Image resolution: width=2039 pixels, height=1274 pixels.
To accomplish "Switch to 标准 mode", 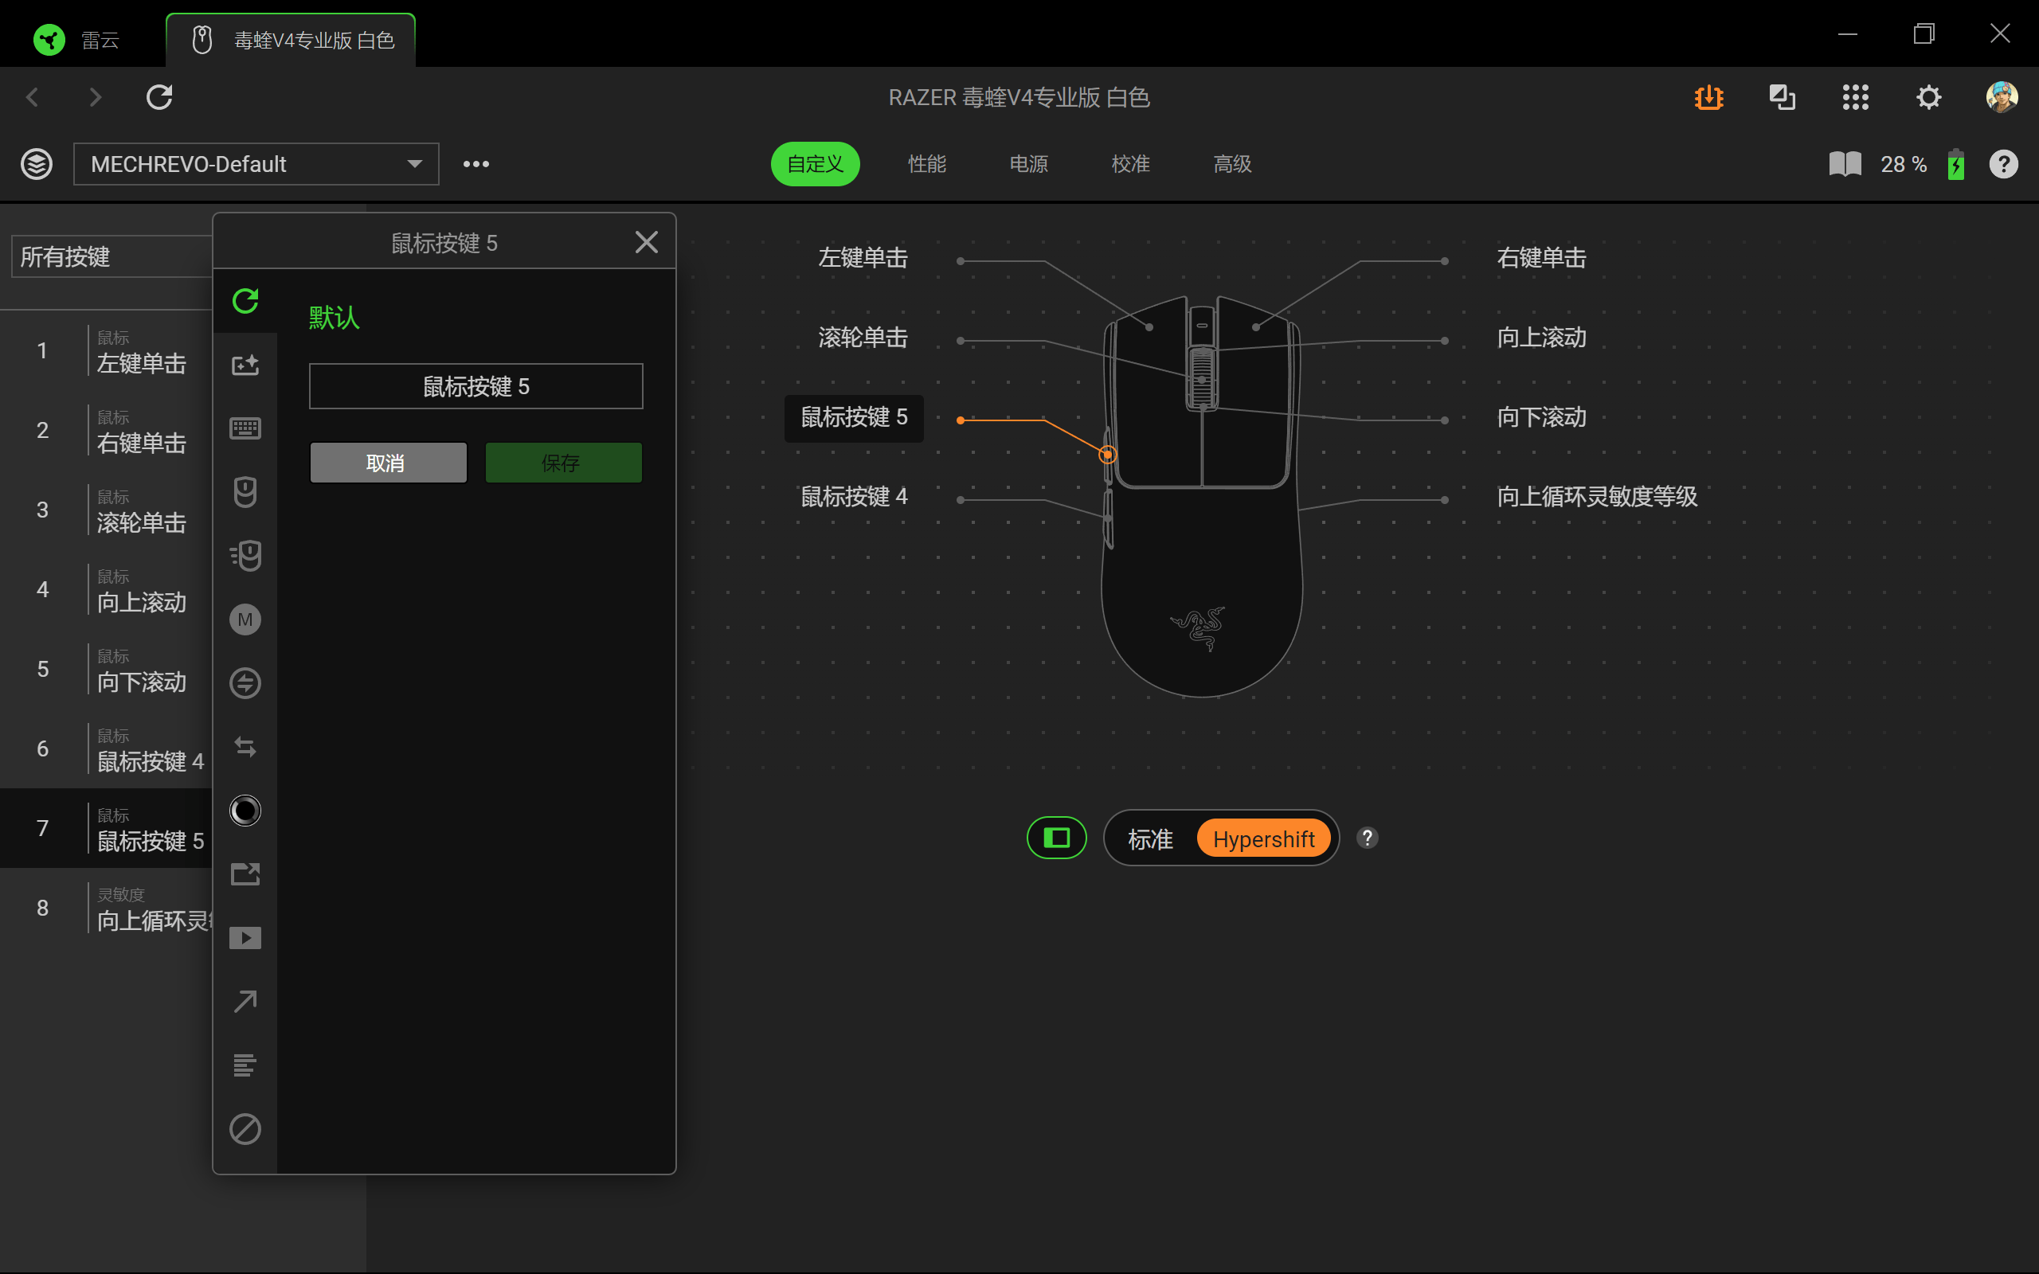I will pos(1150,839).
